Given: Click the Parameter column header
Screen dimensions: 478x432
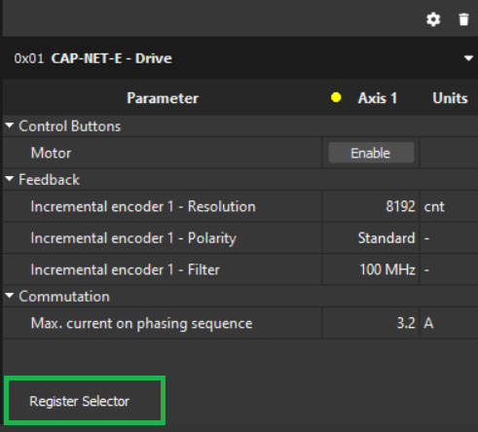Looking at the screenshot, I should [163, 98].
